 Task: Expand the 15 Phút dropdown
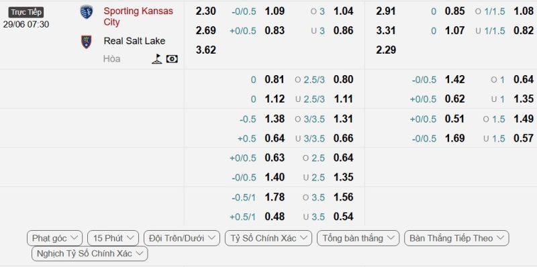click(x=113, y=238)
